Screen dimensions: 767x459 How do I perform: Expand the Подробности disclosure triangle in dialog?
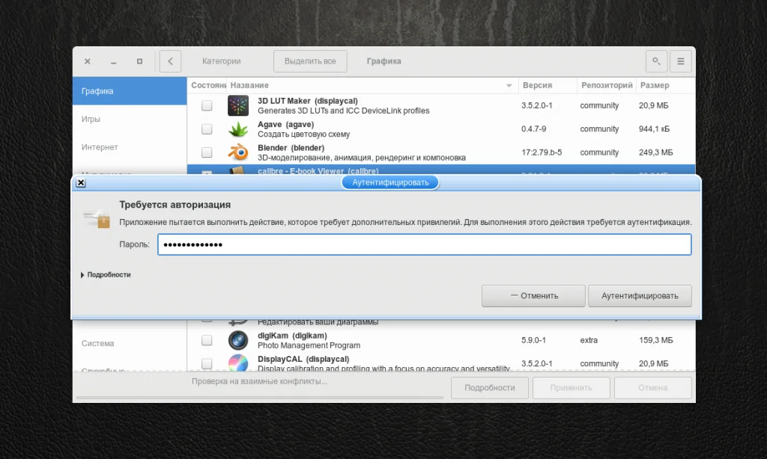tap(82, 275)
